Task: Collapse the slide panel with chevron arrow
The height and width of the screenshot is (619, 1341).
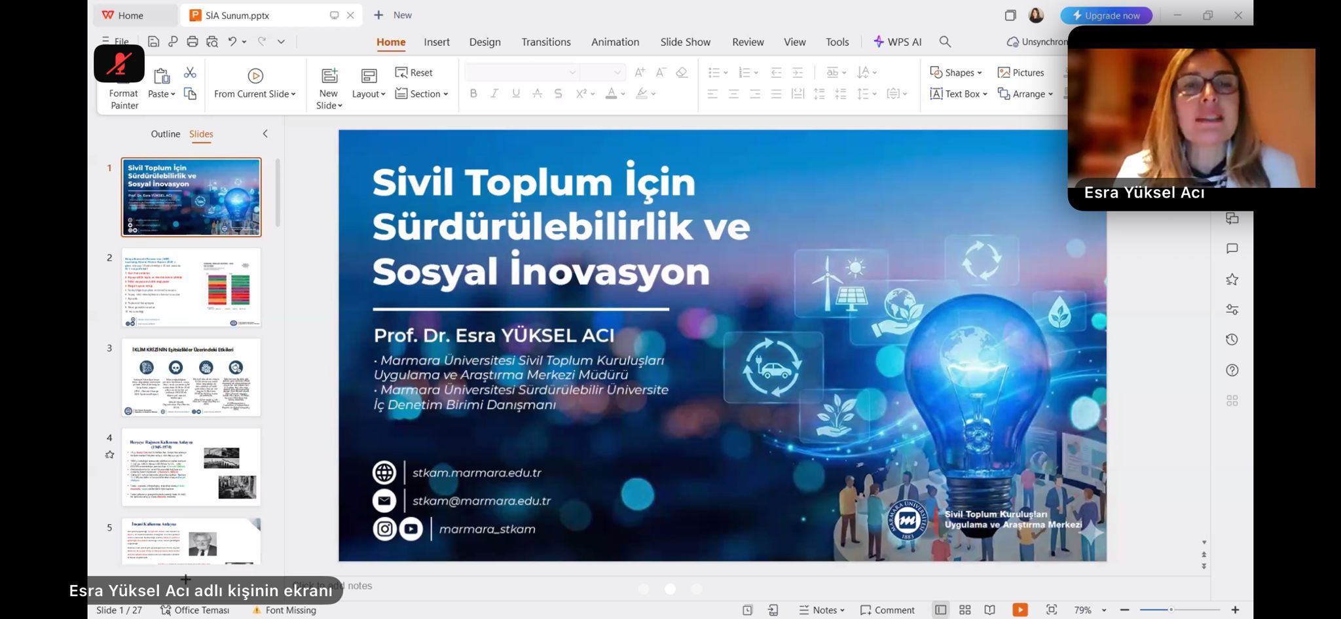Action: 265,133
